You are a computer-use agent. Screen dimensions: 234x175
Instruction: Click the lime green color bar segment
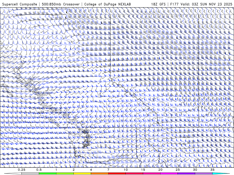tap(65, 174)
